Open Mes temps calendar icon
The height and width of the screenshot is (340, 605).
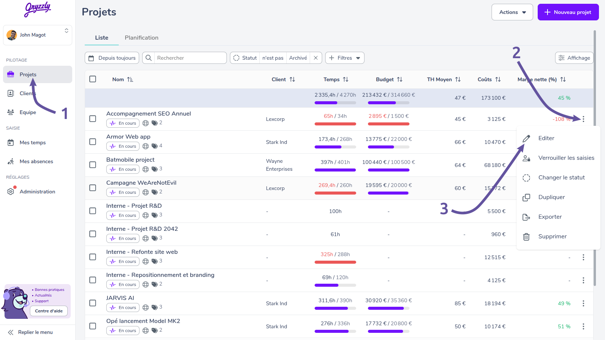pyautogui.click(x=11, y=142)
